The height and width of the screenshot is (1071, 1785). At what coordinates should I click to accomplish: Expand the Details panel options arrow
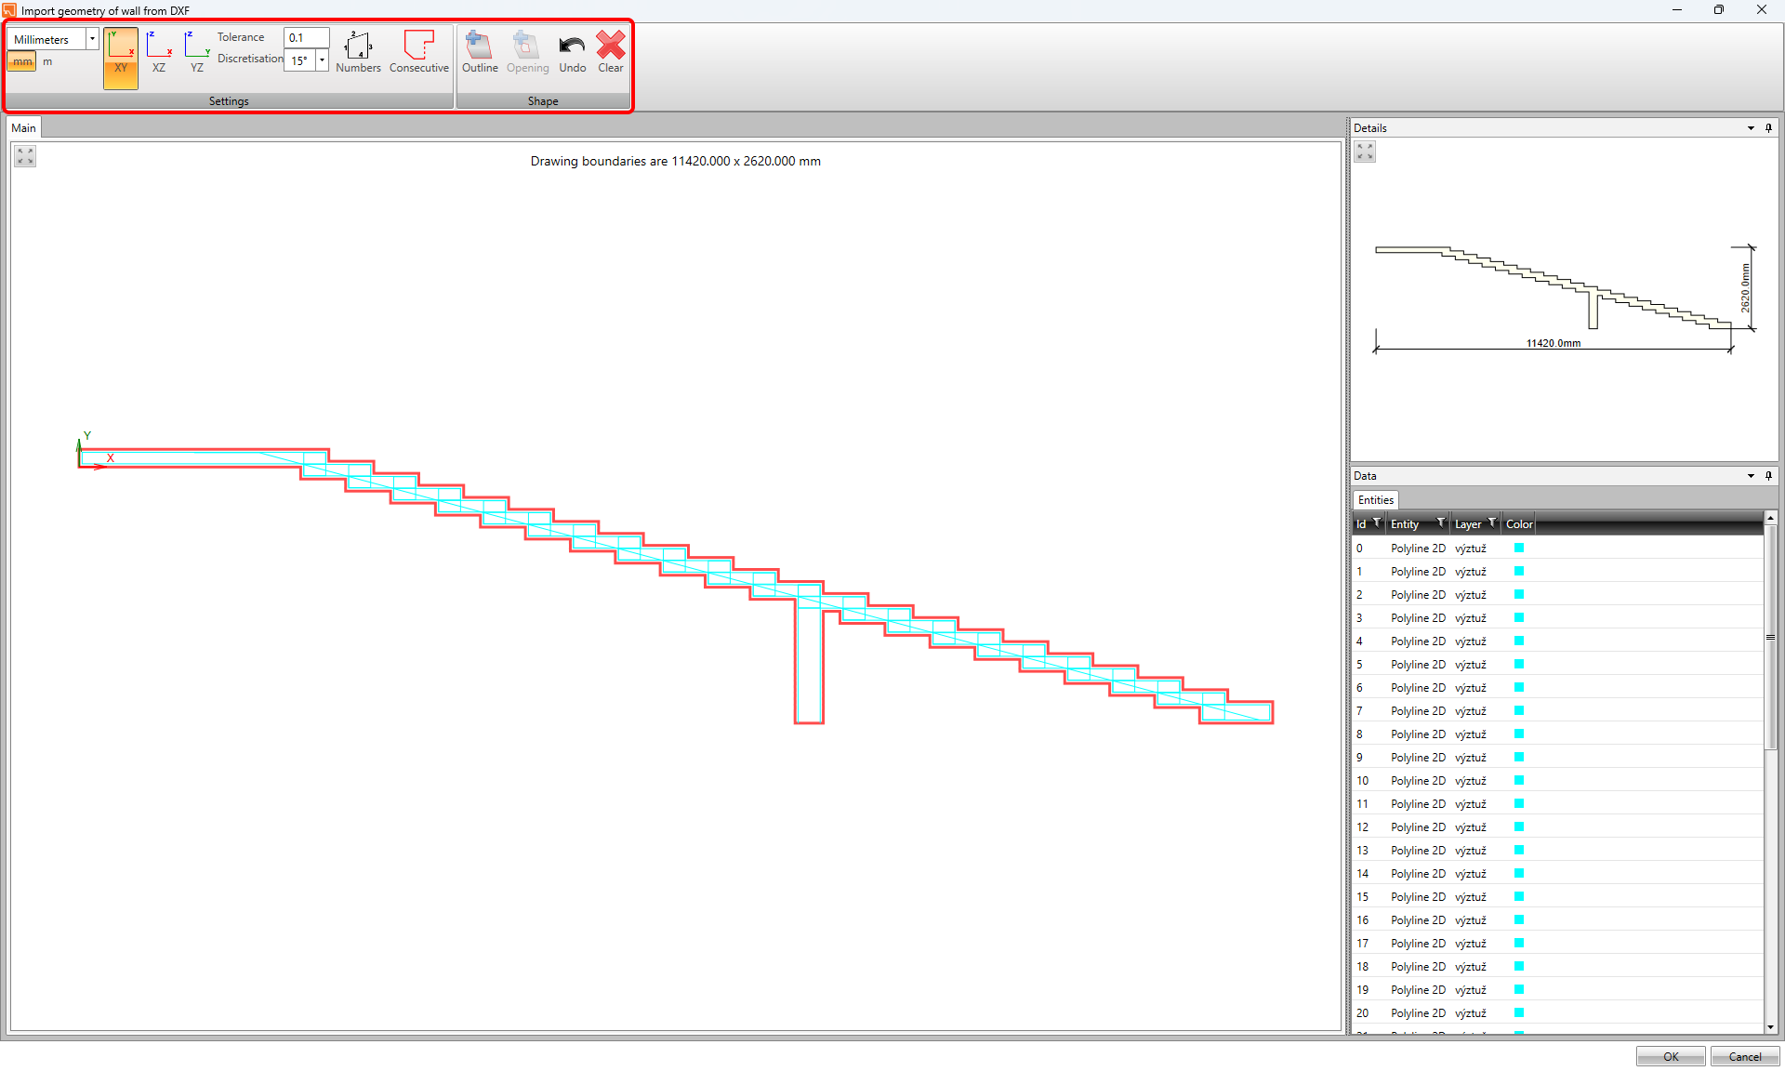click(x=1751, y=128)
